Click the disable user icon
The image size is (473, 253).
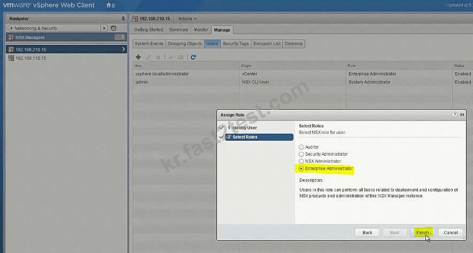coord(181,57)
